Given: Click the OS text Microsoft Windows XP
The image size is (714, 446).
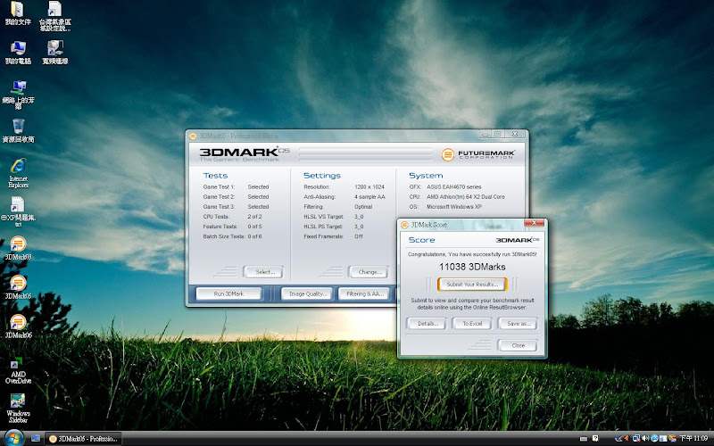Looking at the screenshot, I should (x=453, y=207).
